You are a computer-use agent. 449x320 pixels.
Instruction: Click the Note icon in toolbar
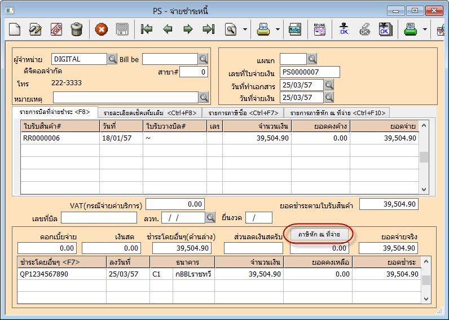tap(295, 29)
